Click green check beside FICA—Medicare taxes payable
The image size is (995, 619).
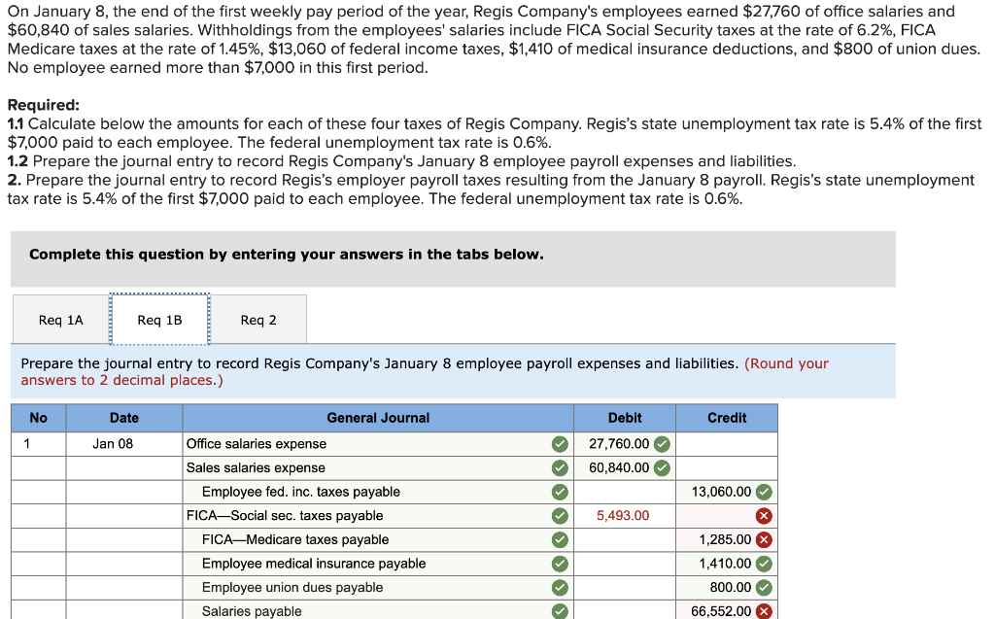(560, 539)
